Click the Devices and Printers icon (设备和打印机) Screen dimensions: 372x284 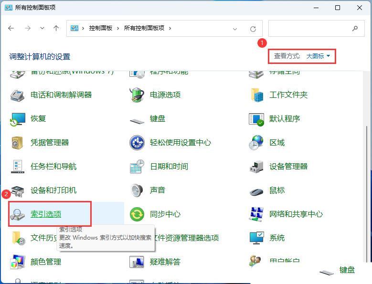tap(18, 191)
